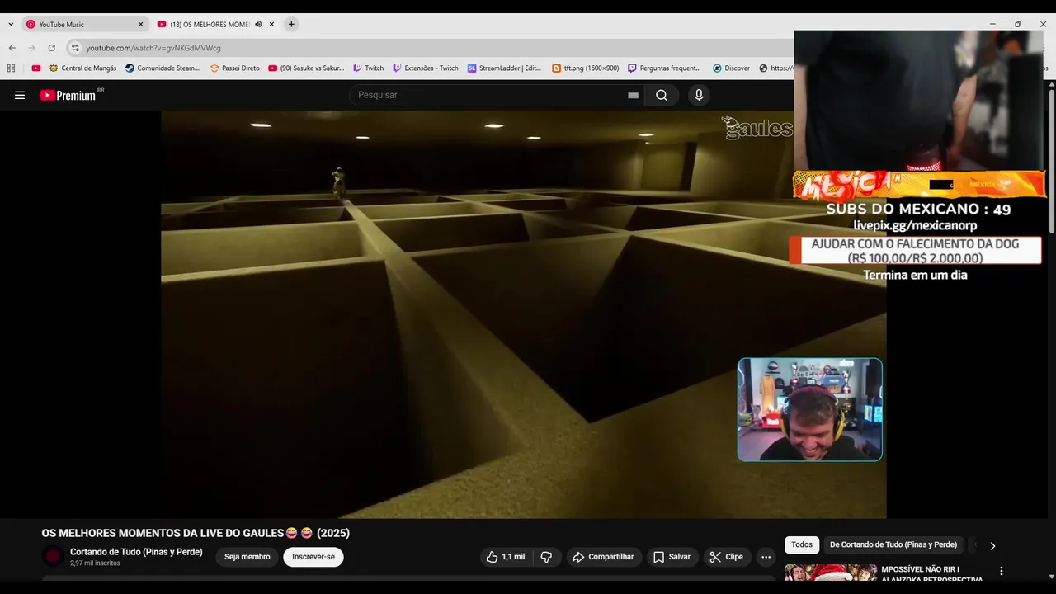This screenshot has height=594, width=1056.
Task: Save video with Salvar button
Action: [x=672, y=557]
